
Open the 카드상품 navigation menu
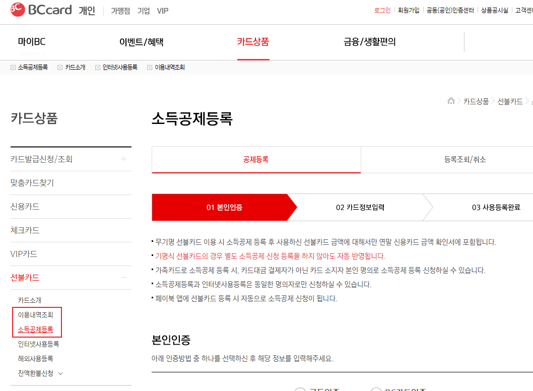point(253,43)
